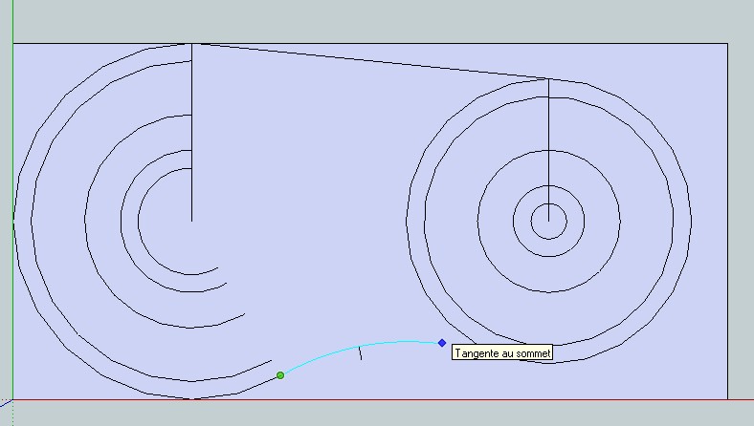Click the cyan arc being drawn
Viewport: 754px width, 426px height.
(358, 347)
